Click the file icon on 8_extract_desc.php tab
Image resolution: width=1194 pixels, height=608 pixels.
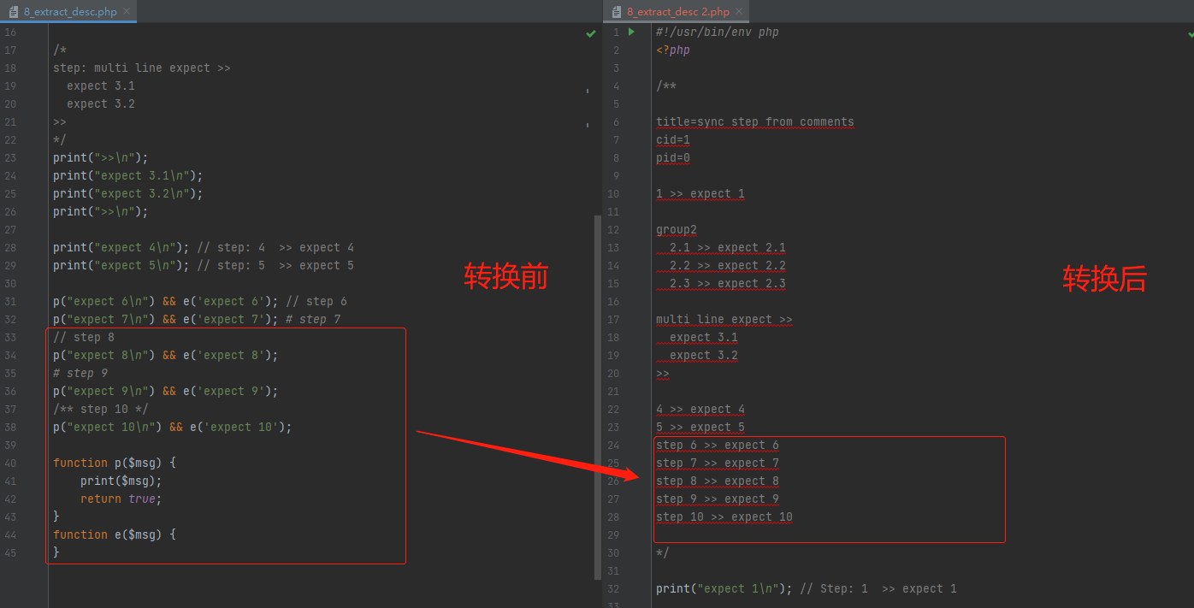point(13,11)
